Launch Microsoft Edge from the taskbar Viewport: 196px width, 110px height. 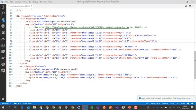tap(22, 107)
